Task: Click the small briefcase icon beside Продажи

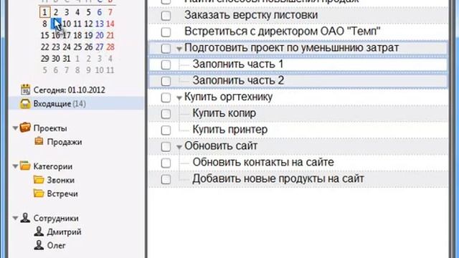Action: coord(39,141)
